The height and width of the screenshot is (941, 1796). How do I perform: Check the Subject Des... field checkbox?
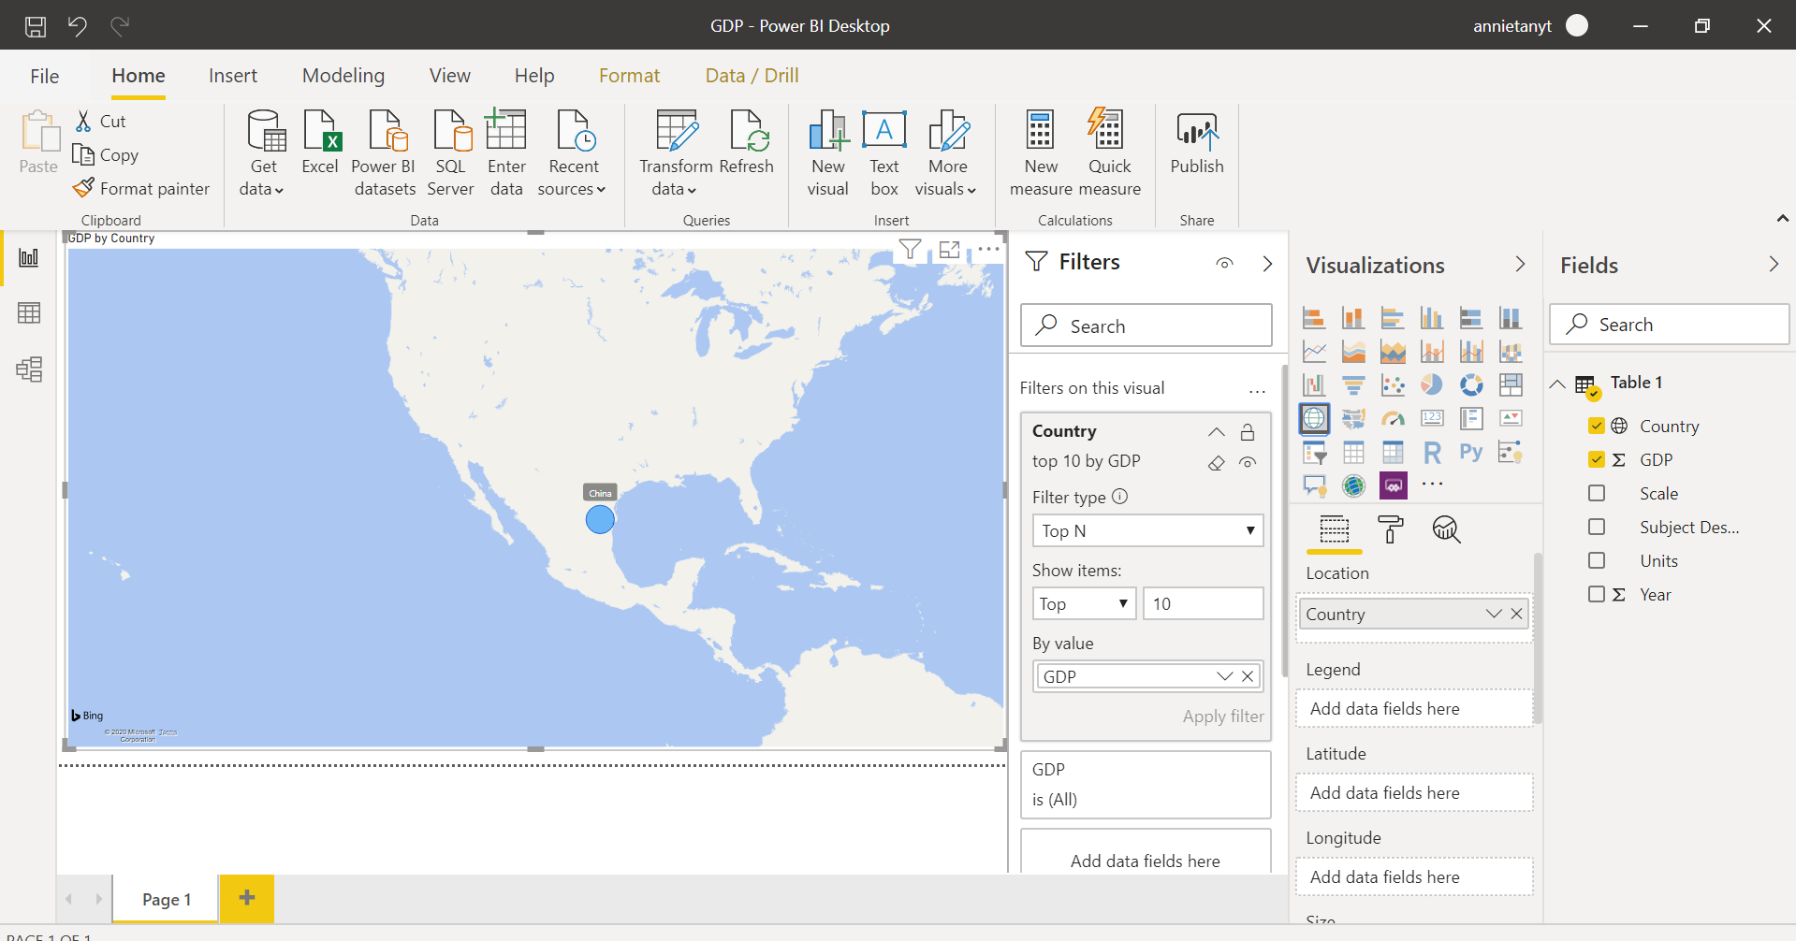pos(1597,527)
